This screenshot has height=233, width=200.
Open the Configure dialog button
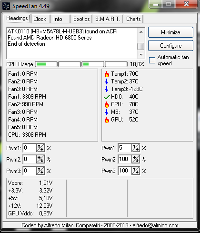point(170,46)
